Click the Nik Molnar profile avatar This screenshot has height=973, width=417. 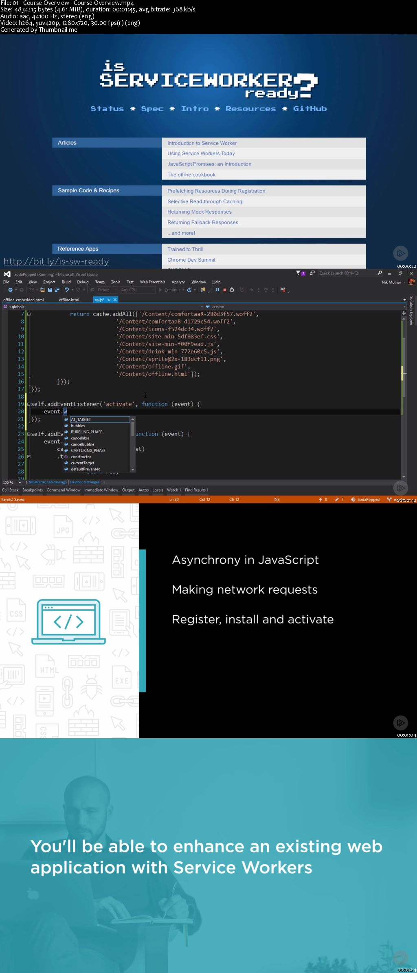pyautogui.click(x=411, y=282)
